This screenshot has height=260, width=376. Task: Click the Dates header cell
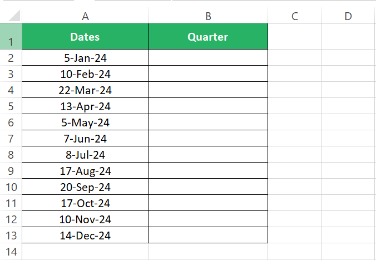(85, 37)
